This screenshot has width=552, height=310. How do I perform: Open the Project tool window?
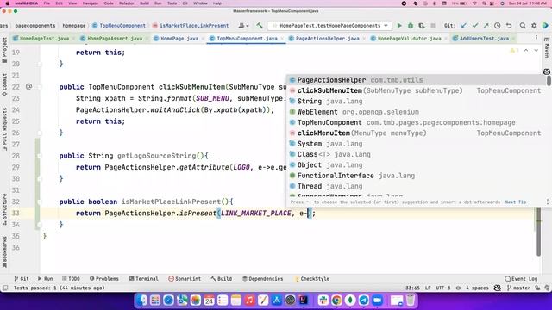4,50
